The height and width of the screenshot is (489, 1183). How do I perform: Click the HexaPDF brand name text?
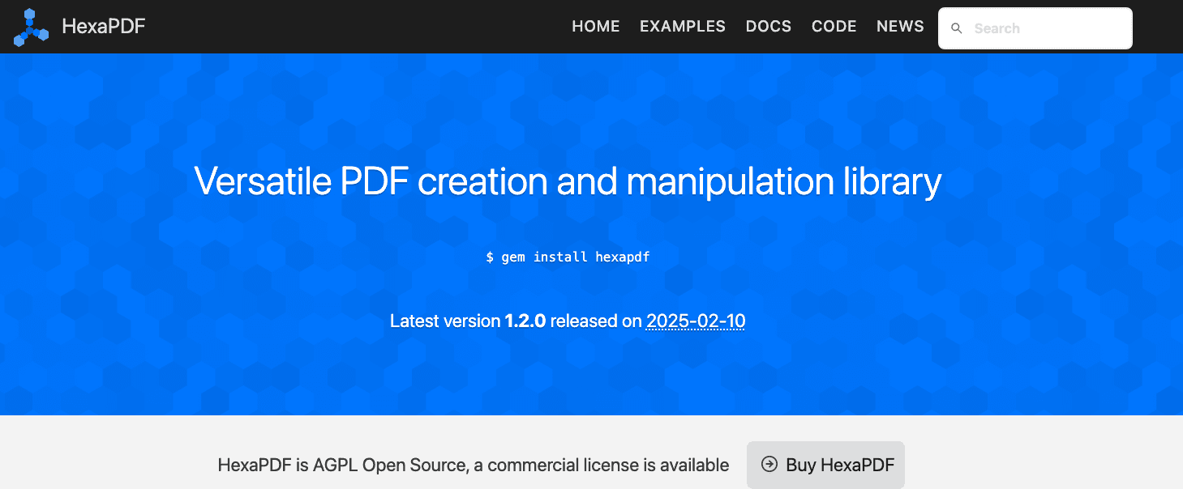coord(103,26)
